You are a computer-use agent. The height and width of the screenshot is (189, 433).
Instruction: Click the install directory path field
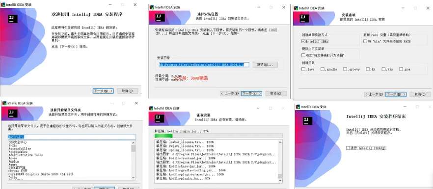click(204, 65)
